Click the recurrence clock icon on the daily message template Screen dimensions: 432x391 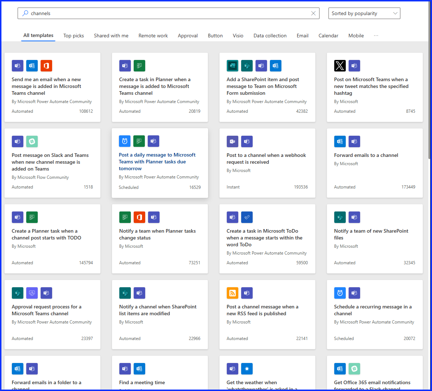(124, 141)
